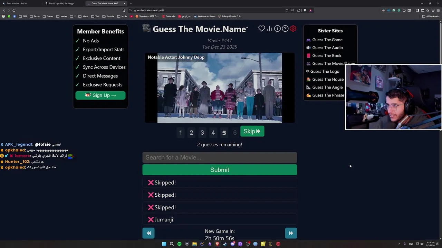Open Windows taskbar search
442x248 pixels.
172,244
